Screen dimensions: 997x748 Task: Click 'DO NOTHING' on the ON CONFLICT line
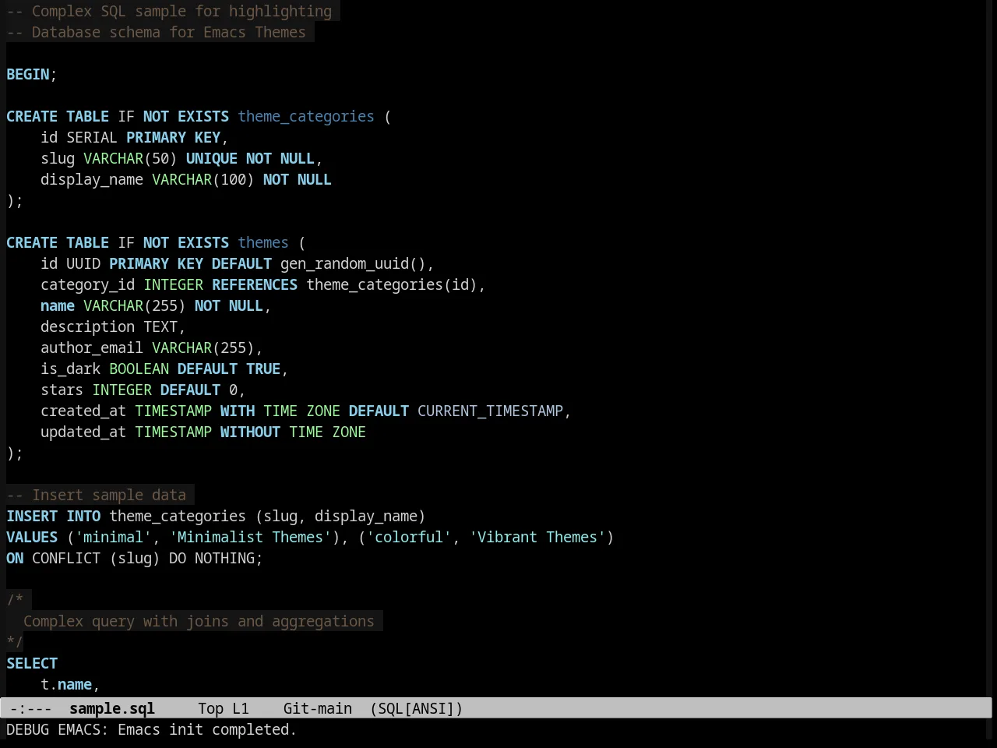[x=212, y=559]
